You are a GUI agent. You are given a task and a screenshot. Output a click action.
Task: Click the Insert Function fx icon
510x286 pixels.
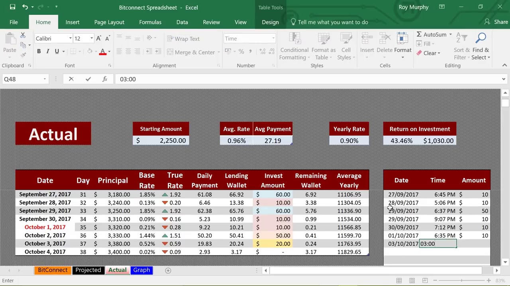[x=105, y=79]
